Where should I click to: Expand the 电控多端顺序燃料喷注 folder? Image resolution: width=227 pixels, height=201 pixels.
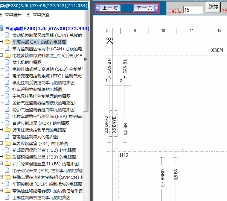[x=1, y=55]
